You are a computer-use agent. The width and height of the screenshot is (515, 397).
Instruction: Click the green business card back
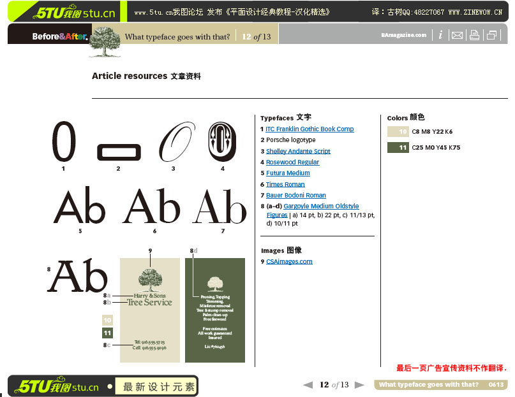215,310
